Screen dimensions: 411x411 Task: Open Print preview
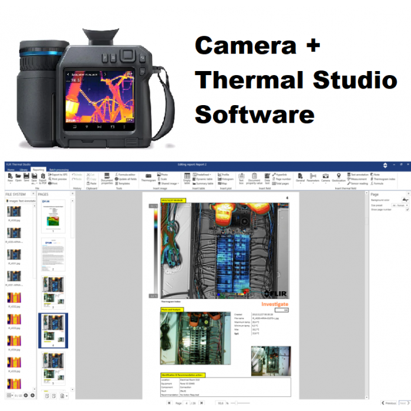[58, 179]
